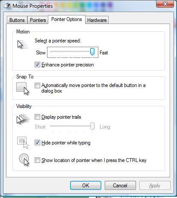
Task: Disable Enhance pointer precision checkbox
Action: tap(37, 65)
